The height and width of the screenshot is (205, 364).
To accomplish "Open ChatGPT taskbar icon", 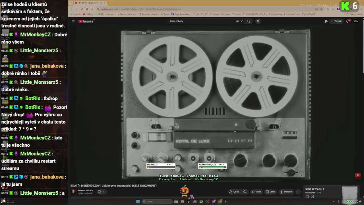I will click(195, 202).
